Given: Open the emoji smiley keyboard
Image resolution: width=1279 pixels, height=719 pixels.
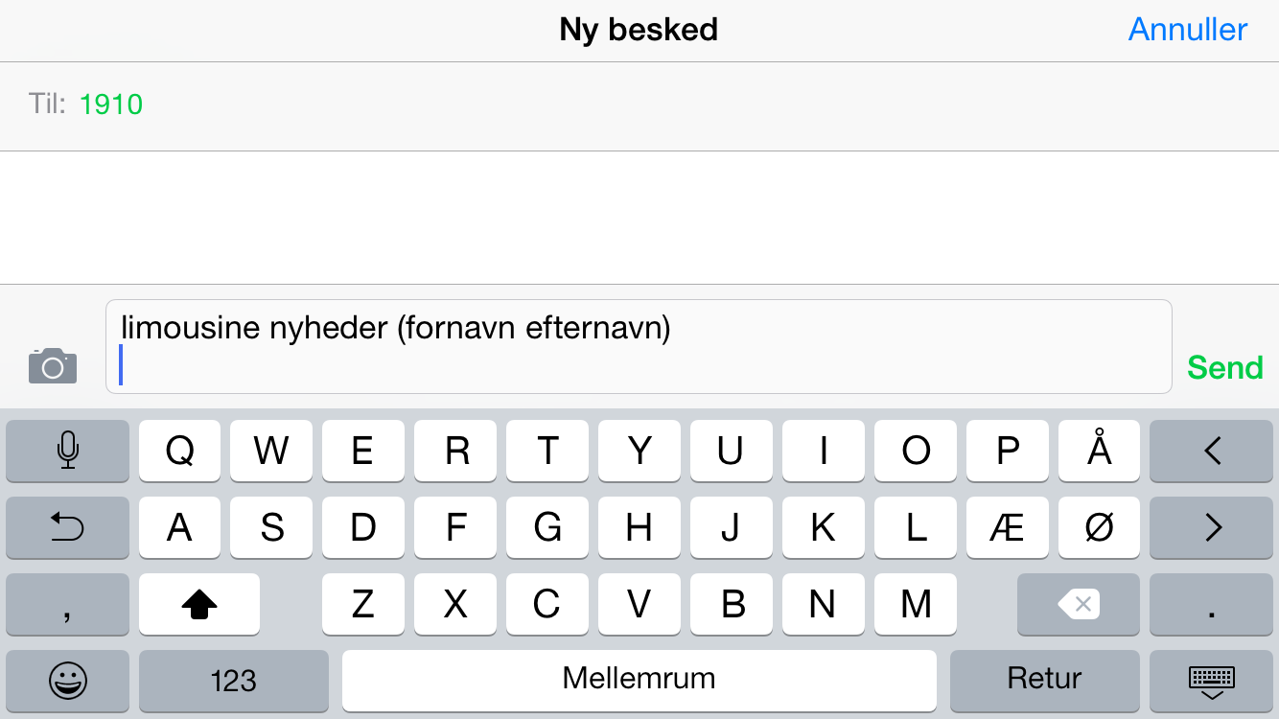Looking at the screenshot, I should coord(67,681).
